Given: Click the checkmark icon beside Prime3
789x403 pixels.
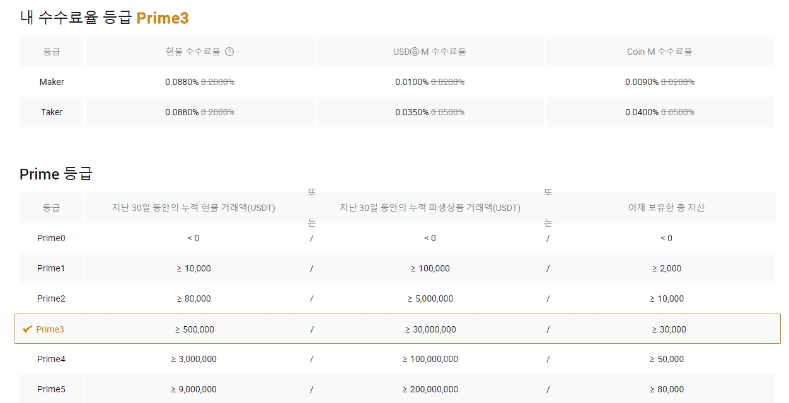Looking at the screenshot, I should click(x=27, y=329).
